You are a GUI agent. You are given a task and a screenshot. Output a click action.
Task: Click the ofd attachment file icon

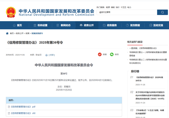(x=9, y=113)
